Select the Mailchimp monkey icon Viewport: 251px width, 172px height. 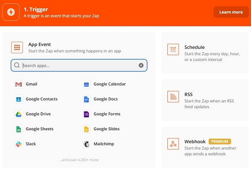[x=87, y=144]
